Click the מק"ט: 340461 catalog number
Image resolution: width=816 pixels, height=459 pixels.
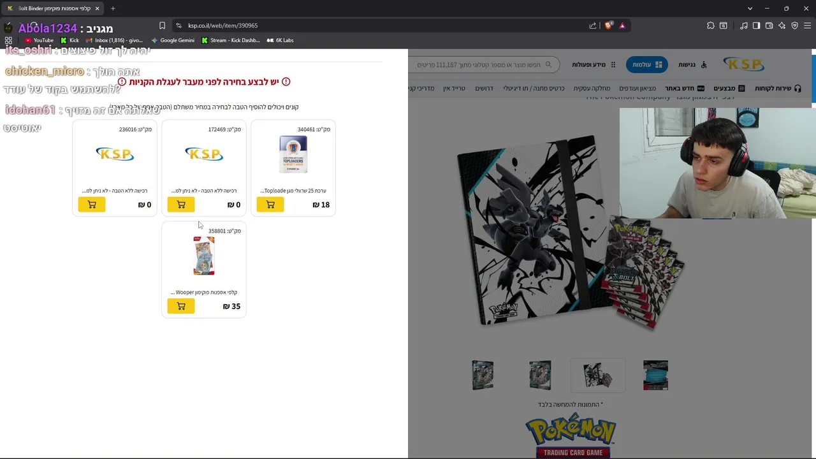pos(314,129)
